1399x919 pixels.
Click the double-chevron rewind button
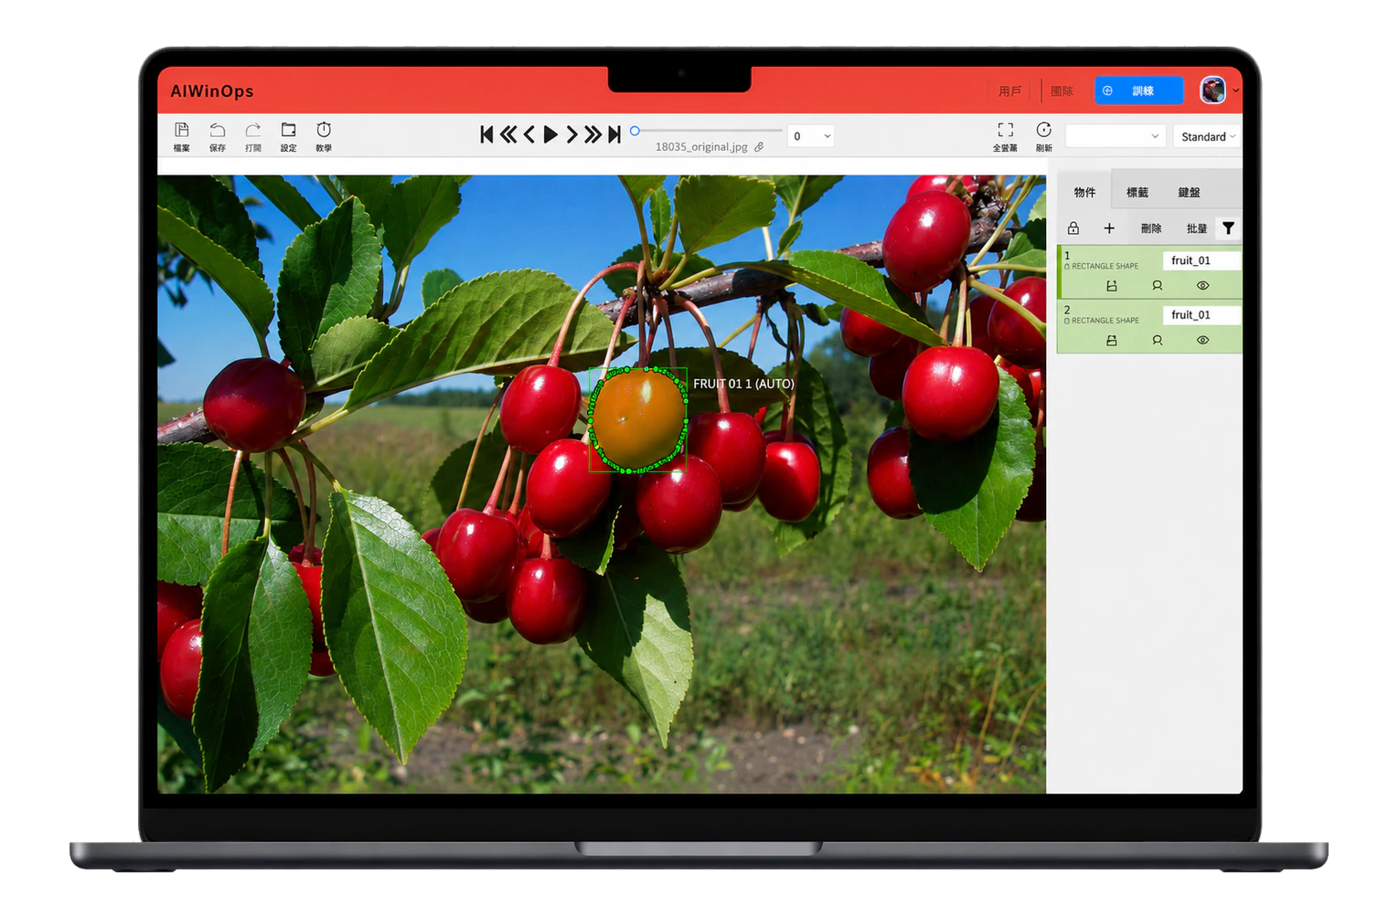point(508,135)
